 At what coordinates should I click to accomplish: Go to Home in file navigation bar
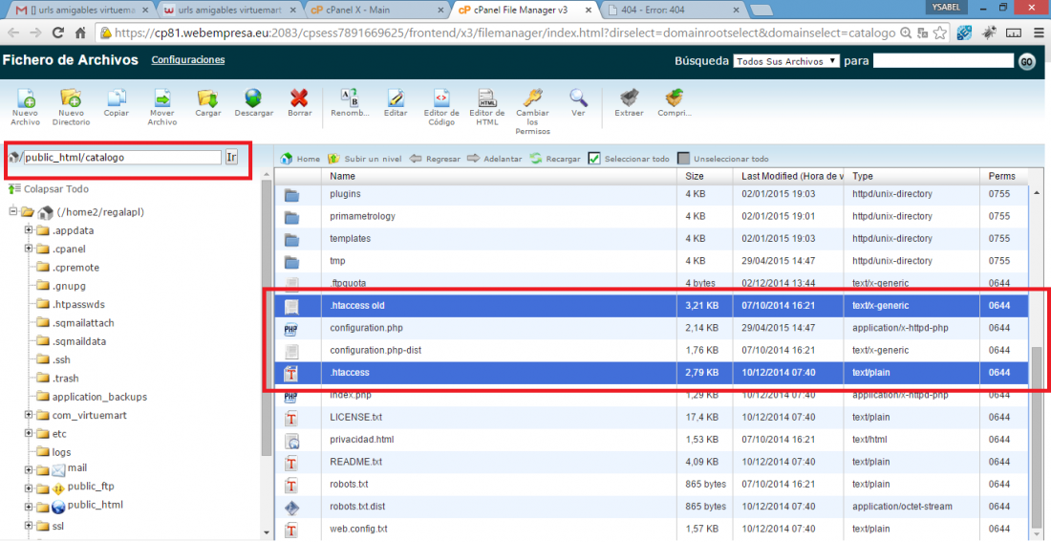click(300, 159)
